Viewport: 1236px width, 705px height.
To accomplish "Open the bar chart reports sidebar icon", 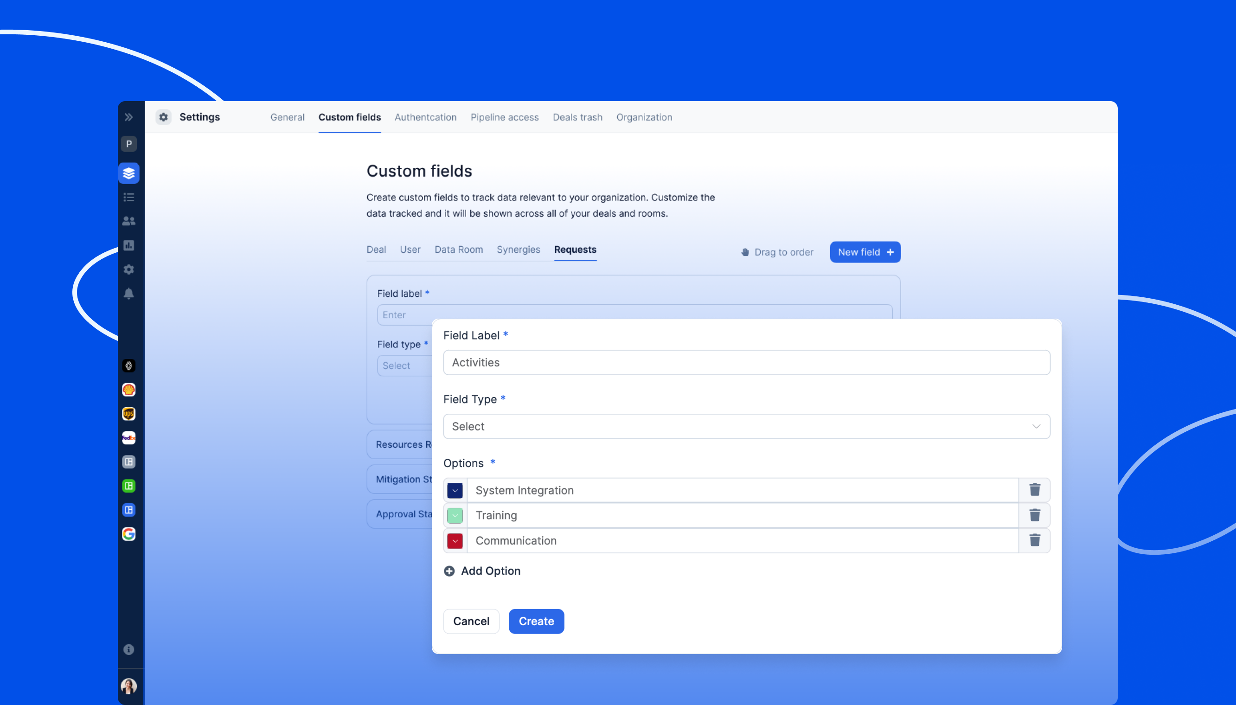I will (129, 245).
